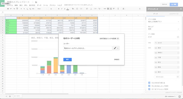Switch to データ tab in chart editor
The image size is (183, 99).
pyautogui.click(x=155, y=14)
